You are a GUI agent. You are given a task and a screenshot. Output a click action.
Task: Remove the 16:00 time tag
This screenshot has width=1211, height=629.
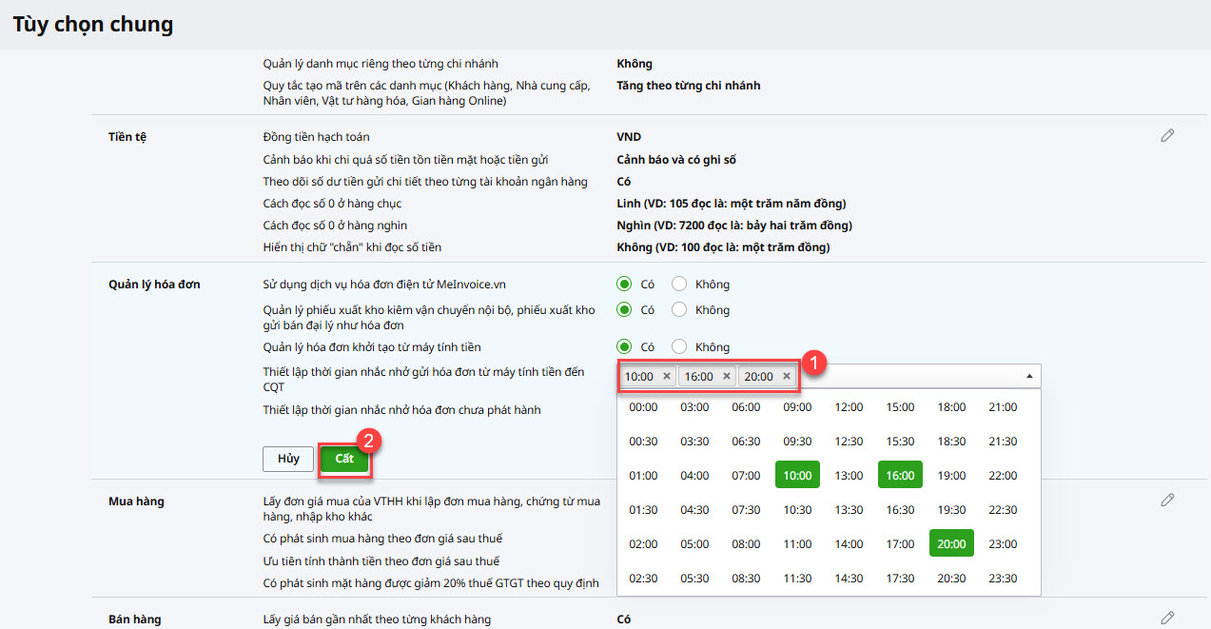pyautogui.click(x=727, y=376)
